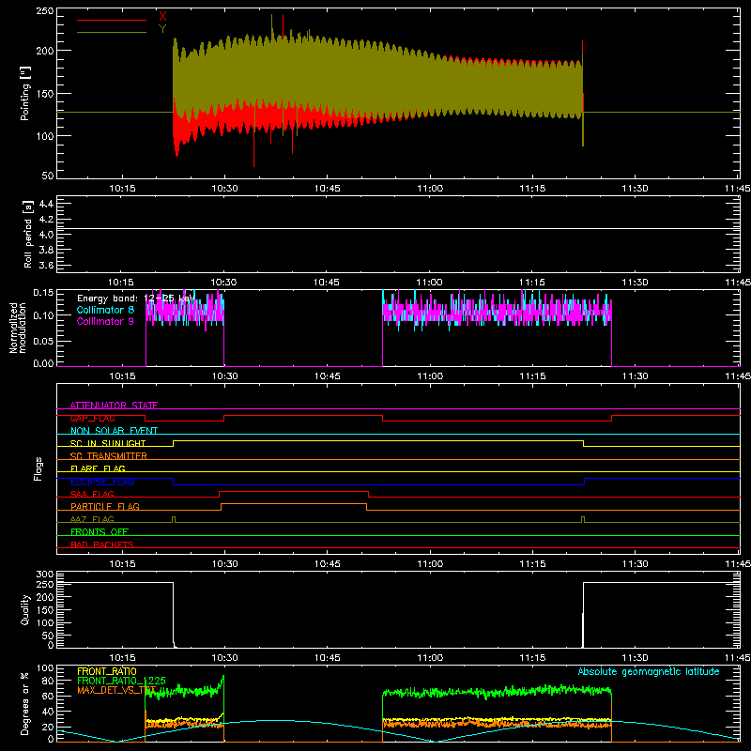Click the 'Quality' y-axis title
The height and width of the screenshot is (751, 751).
tap(25, 609)
